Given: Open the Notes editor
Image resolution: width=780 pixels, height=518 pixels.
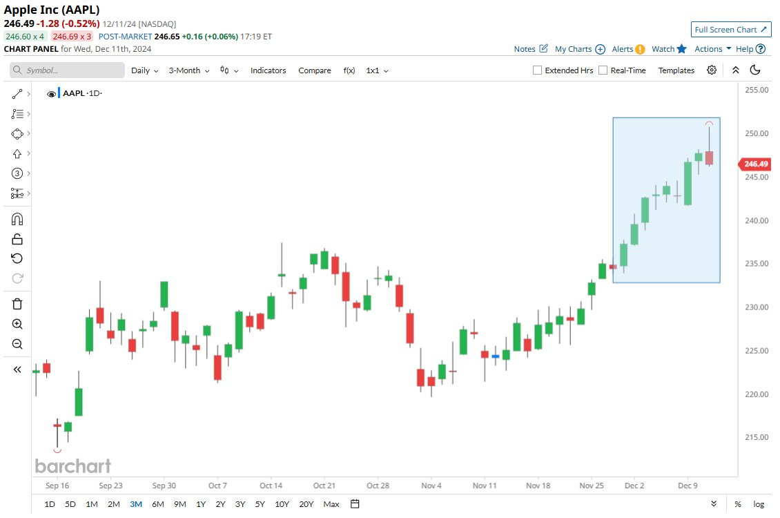Looking at the screenshot, I should click(531, 49).
